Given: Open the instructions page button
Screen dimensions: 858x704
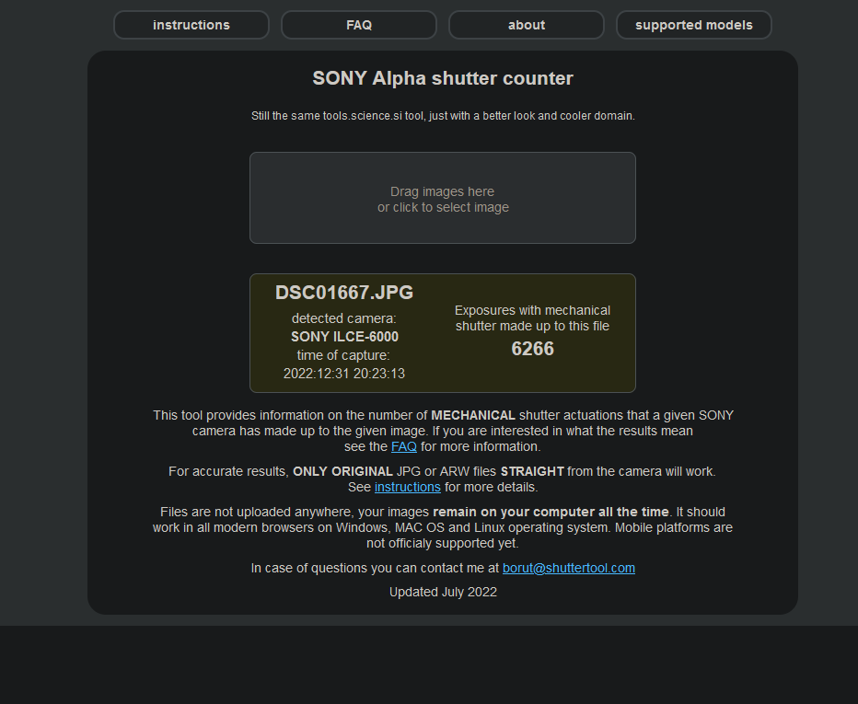Looking at the screenshot, I should point(191,25).
